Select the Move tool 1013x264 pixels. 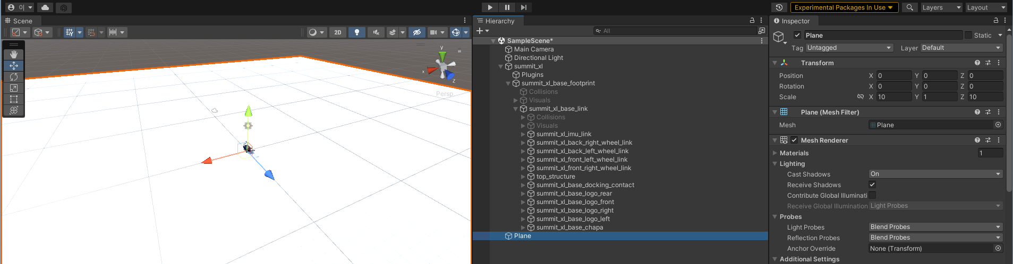click(x=14, y=66)
